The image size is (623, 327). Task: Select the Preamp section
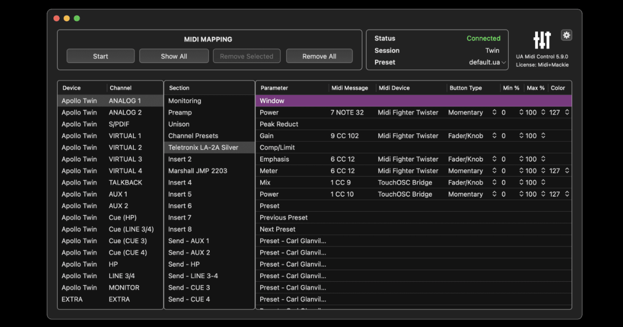point(209,113)
